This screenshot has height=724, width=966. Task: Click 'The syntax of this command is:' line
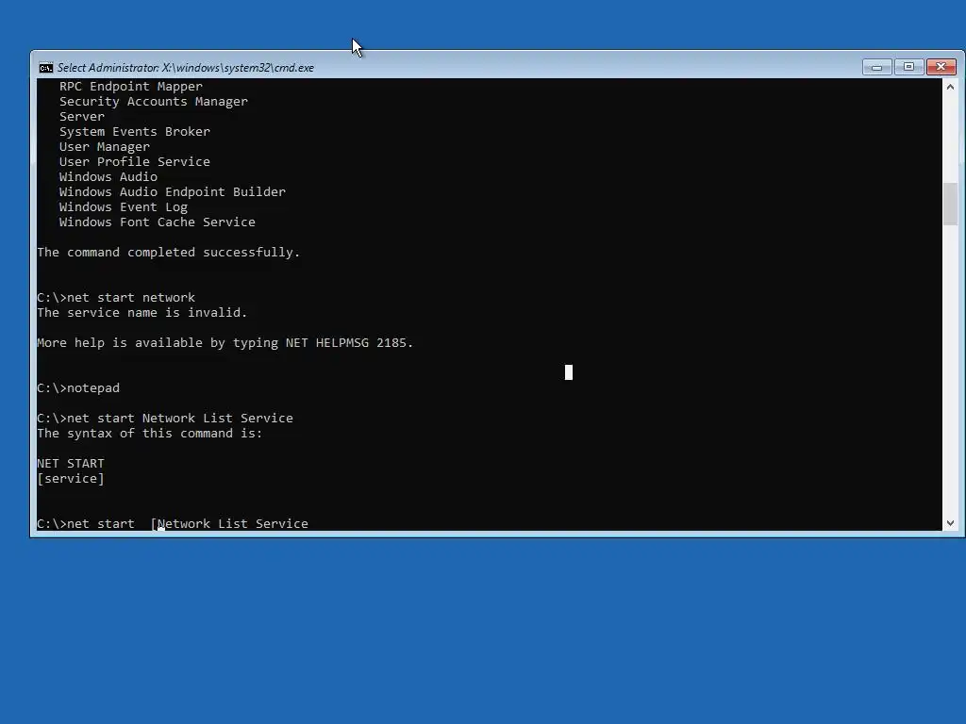click(x=149, y=434)
